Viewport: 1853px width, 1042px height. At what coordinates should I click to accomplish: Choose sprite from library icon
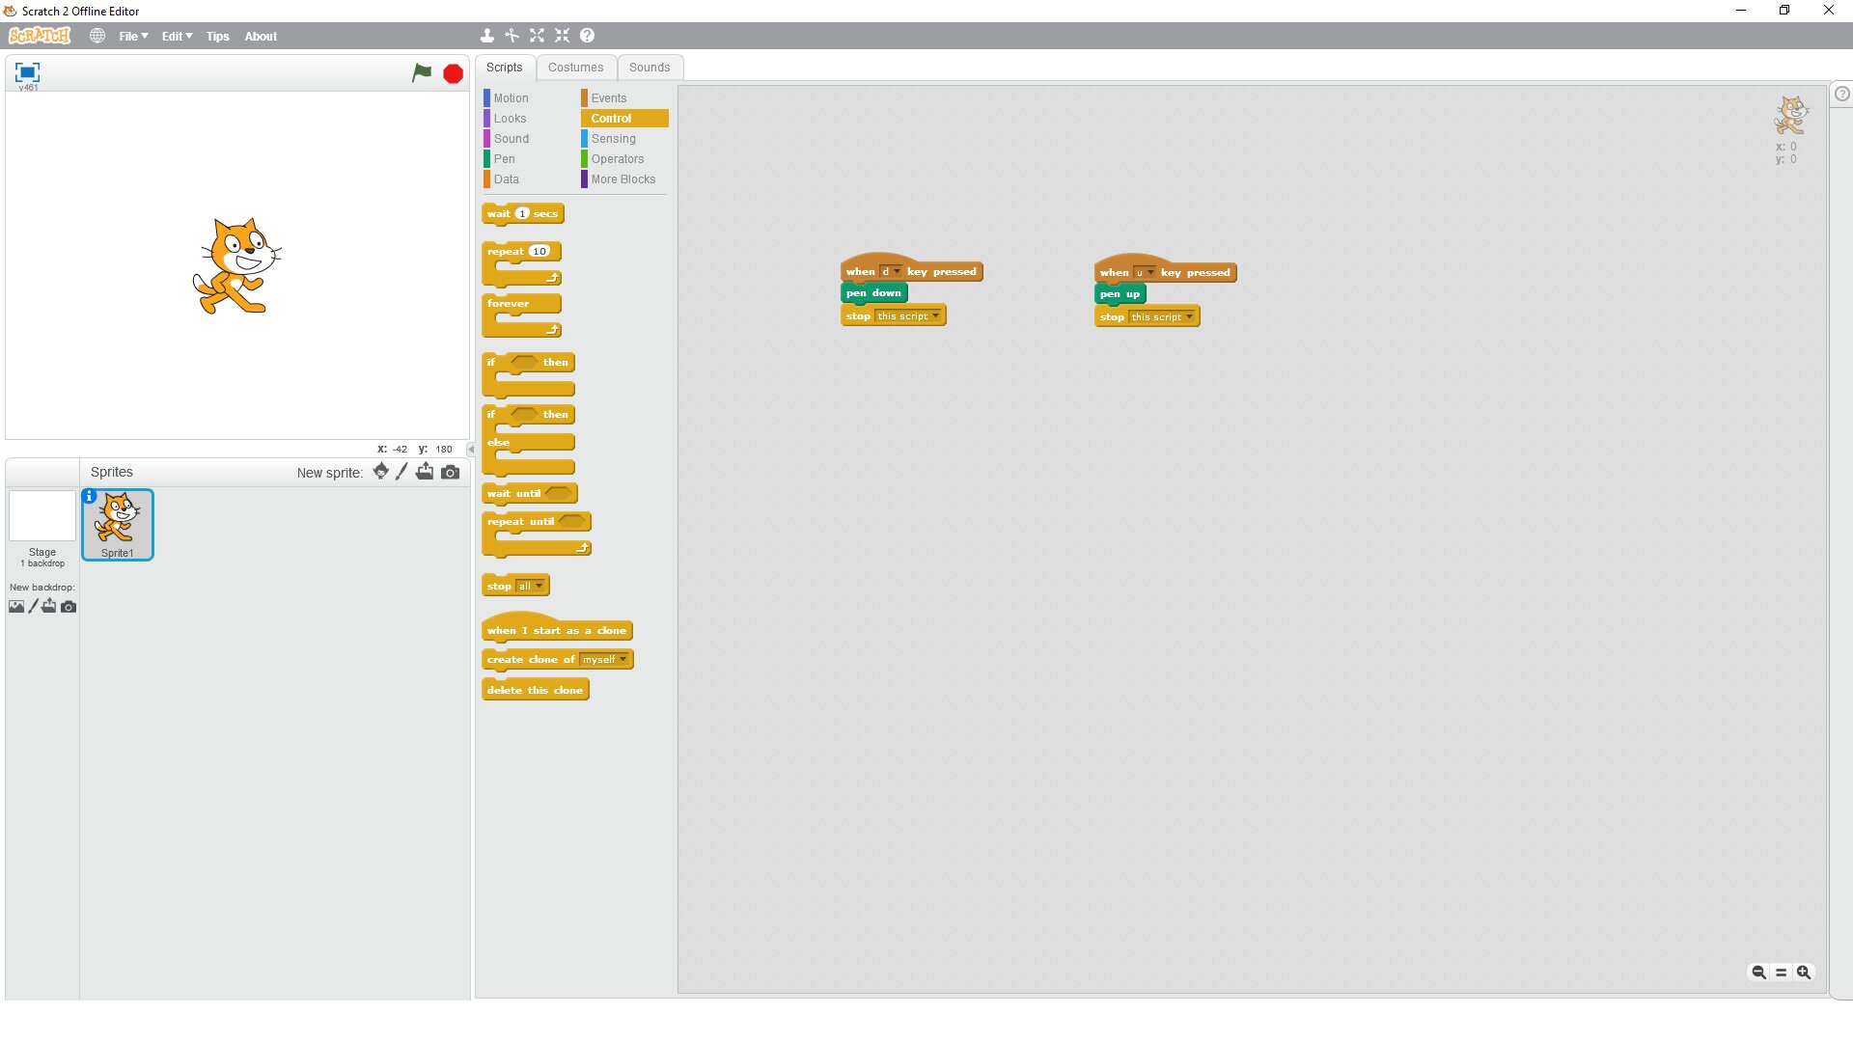click(x=380, y=472)
